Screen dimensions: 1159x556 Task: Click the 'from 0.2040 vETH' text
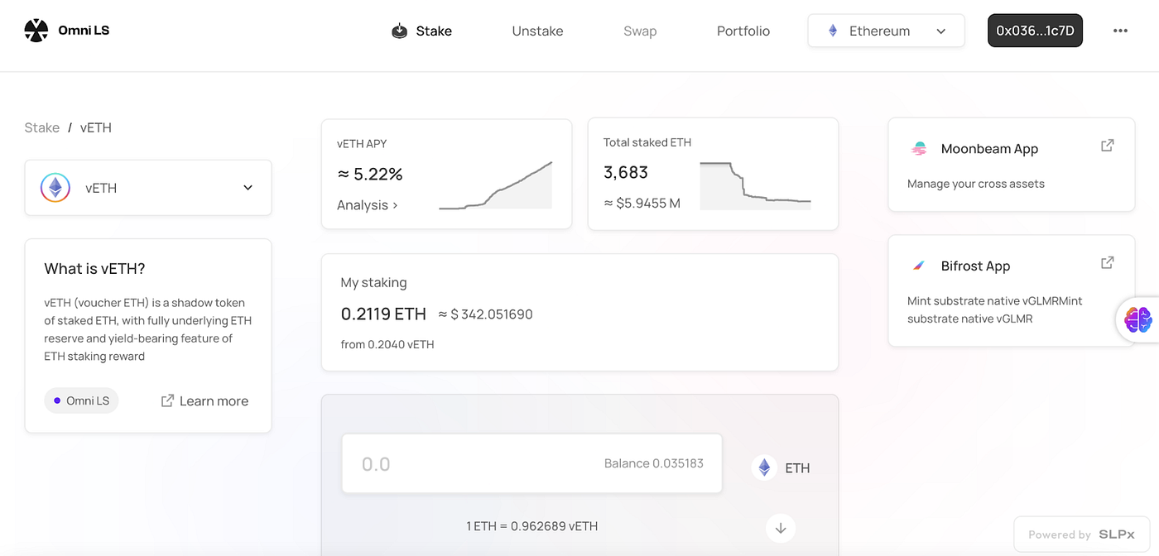pos(387,344)
